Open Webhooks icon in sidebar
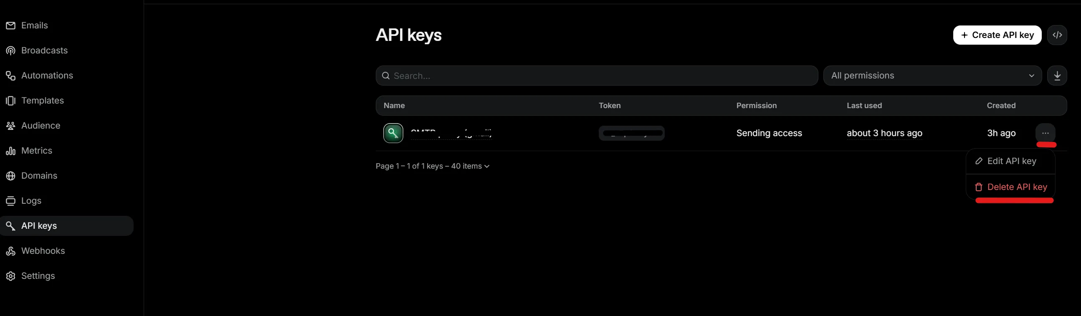This screenshot has width=1081, height=316. point(10,251)
